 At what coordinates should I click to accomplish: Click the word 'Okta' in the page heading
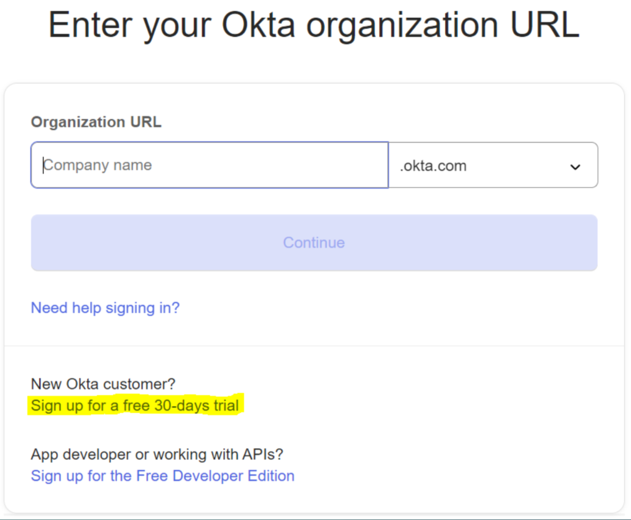[261, 26]
